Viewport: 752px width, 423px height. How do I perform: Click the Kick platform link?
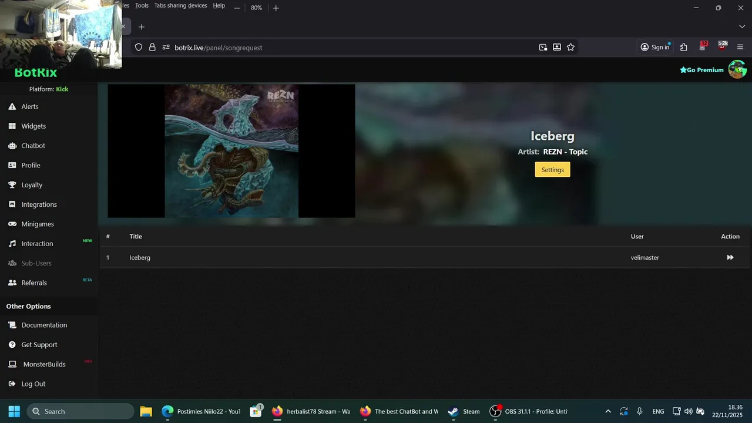click(62, 89)
